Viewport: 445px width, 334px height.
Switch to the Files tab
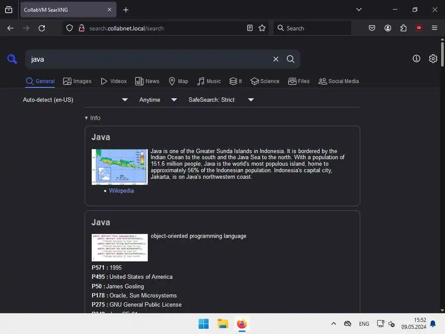click(x=299, y=81)
